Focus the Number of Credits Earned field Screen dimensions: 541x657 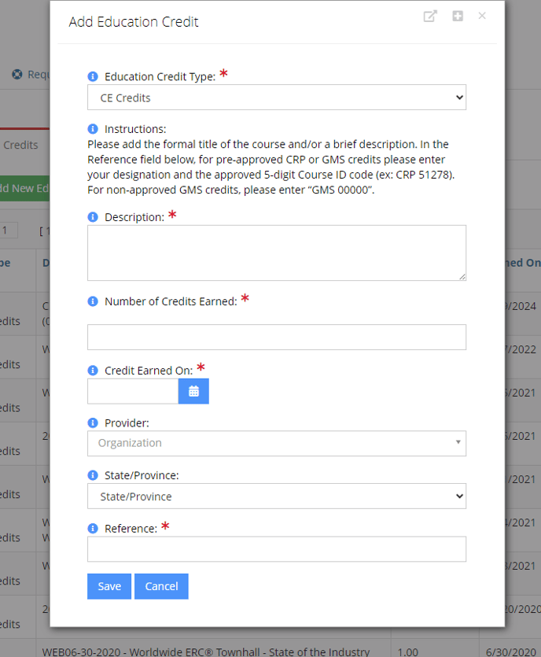coord(276,337)
